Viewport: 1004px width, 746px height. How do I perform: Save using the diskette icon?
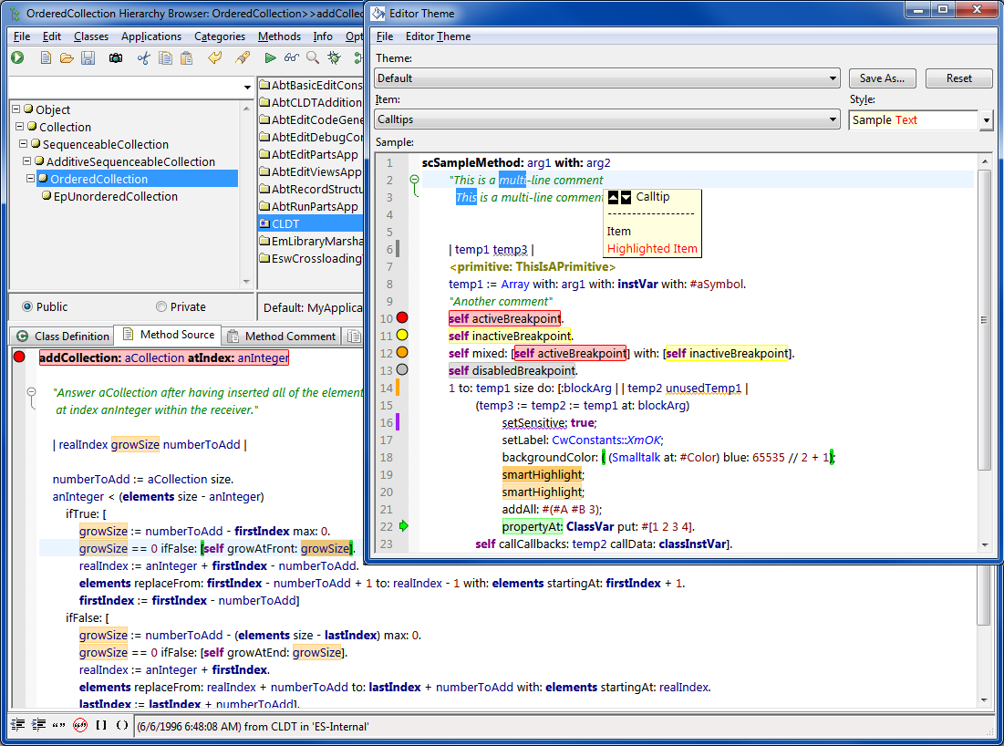pyautogui.click(x=89, y=57)
